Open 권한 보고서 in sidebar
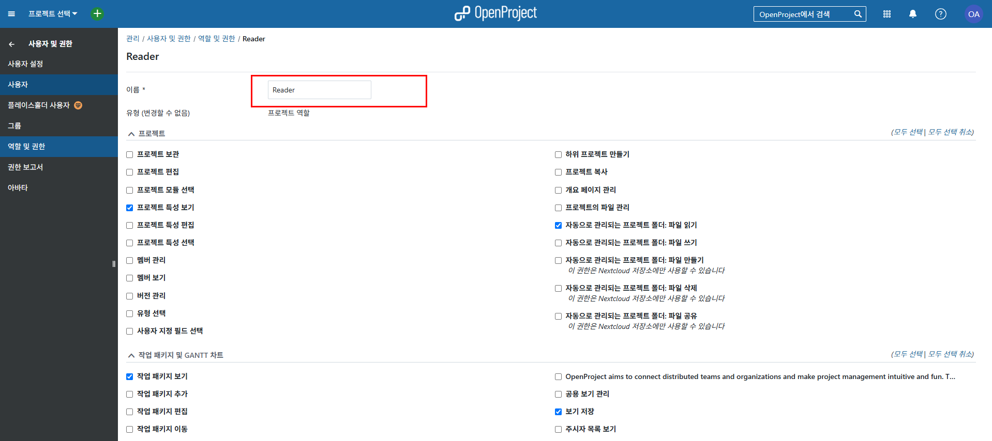The image size is (992, 441). click(x=59, y=167)
